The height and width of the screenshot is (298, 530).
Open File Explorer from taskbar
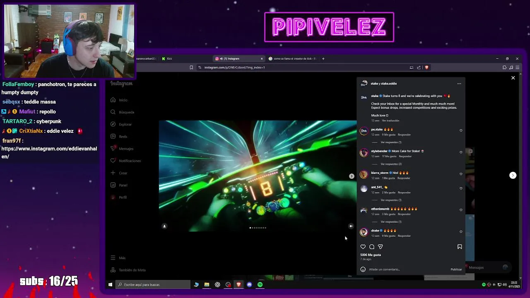[x=207, y=285]
